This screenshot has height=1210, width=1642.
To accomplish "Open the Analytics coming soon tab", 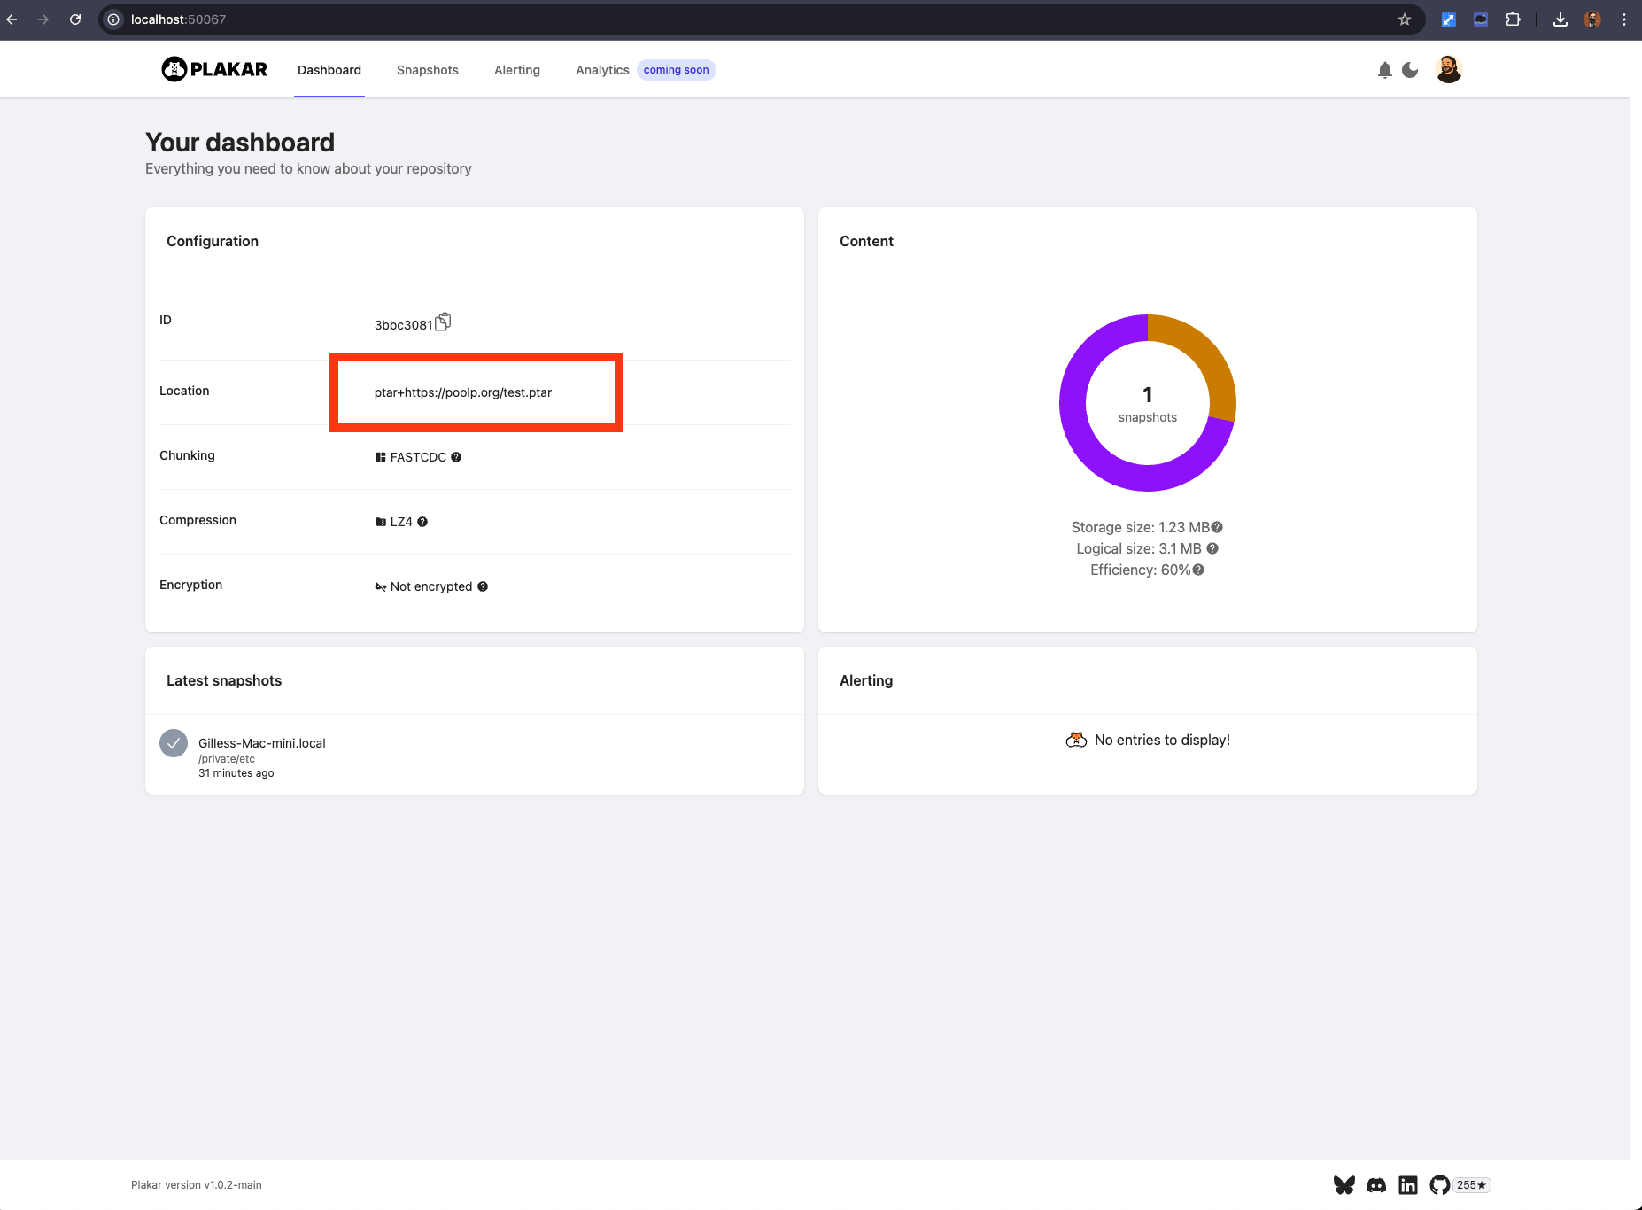I will click(602, 70).
